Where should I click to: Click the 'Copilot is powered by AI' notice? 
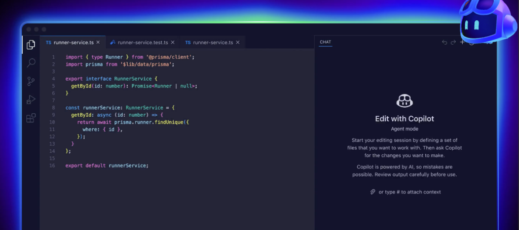(x=404, y=171)
